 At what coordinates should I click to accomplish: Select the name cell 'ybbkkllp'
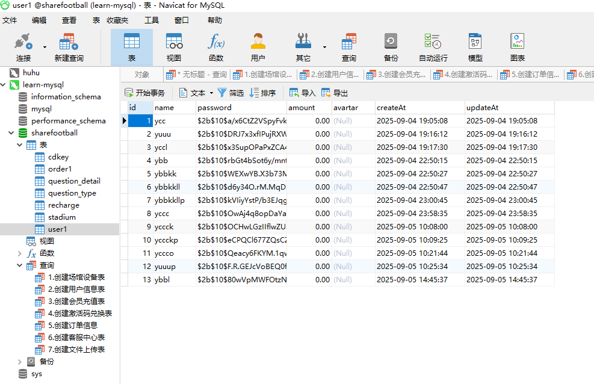coord(175,200)
